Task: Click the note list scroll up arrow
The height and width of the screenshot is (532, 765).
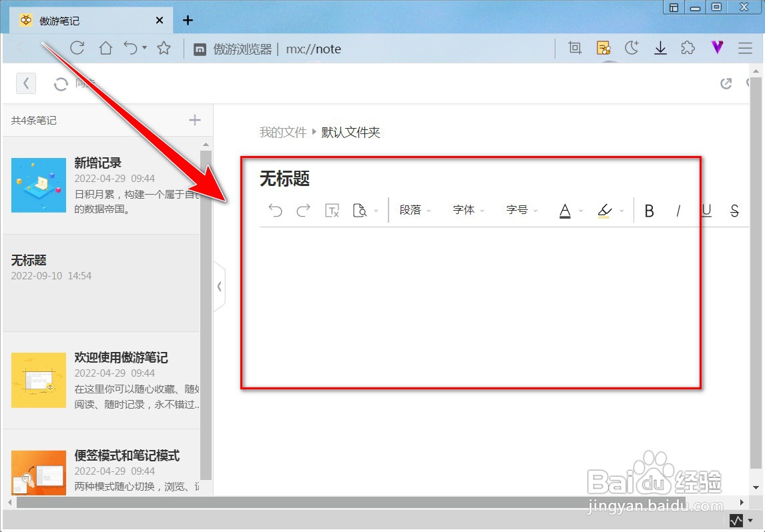Action: (x=206, y=144)
